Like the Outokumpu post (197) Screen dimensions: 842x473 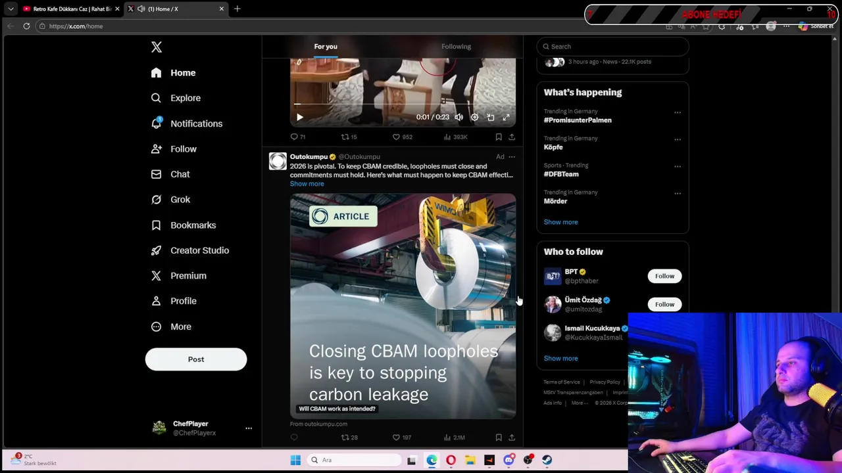(401, 438)
